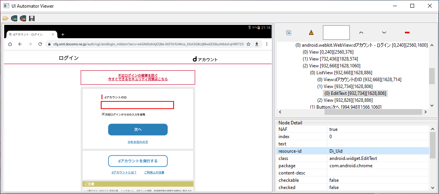Viewport: 439px width, 194px height.
Task: Click the ご注意 notice header
Action: (138, 184)
